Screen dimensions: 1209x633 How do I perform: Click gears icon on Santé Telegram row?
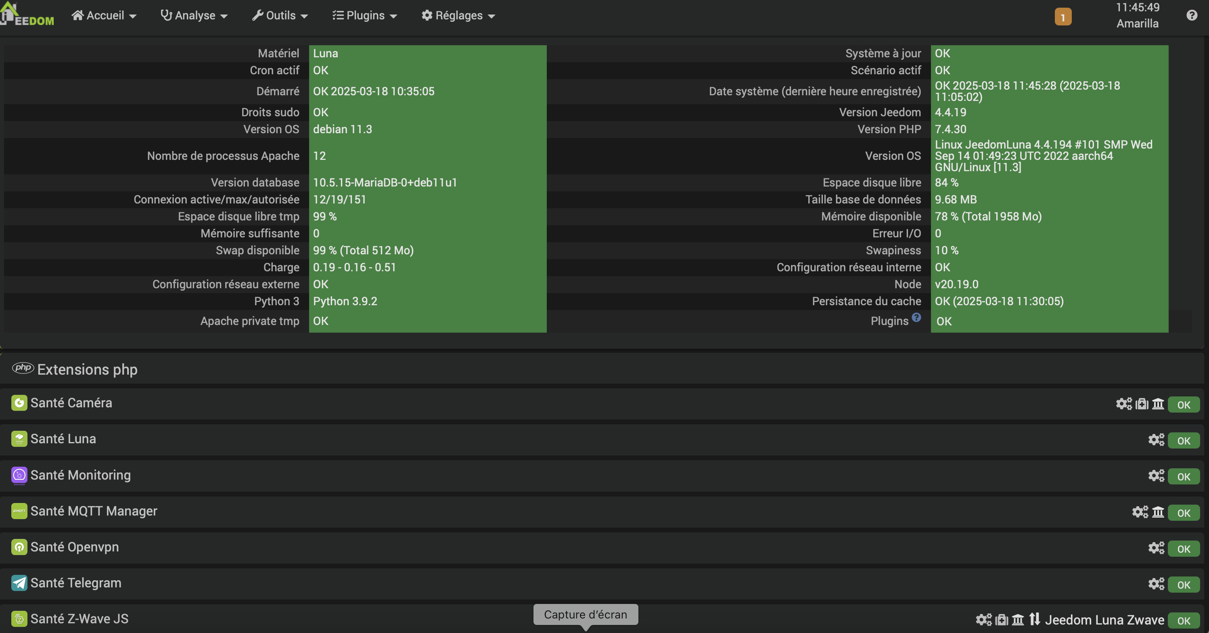(1156, 584)
